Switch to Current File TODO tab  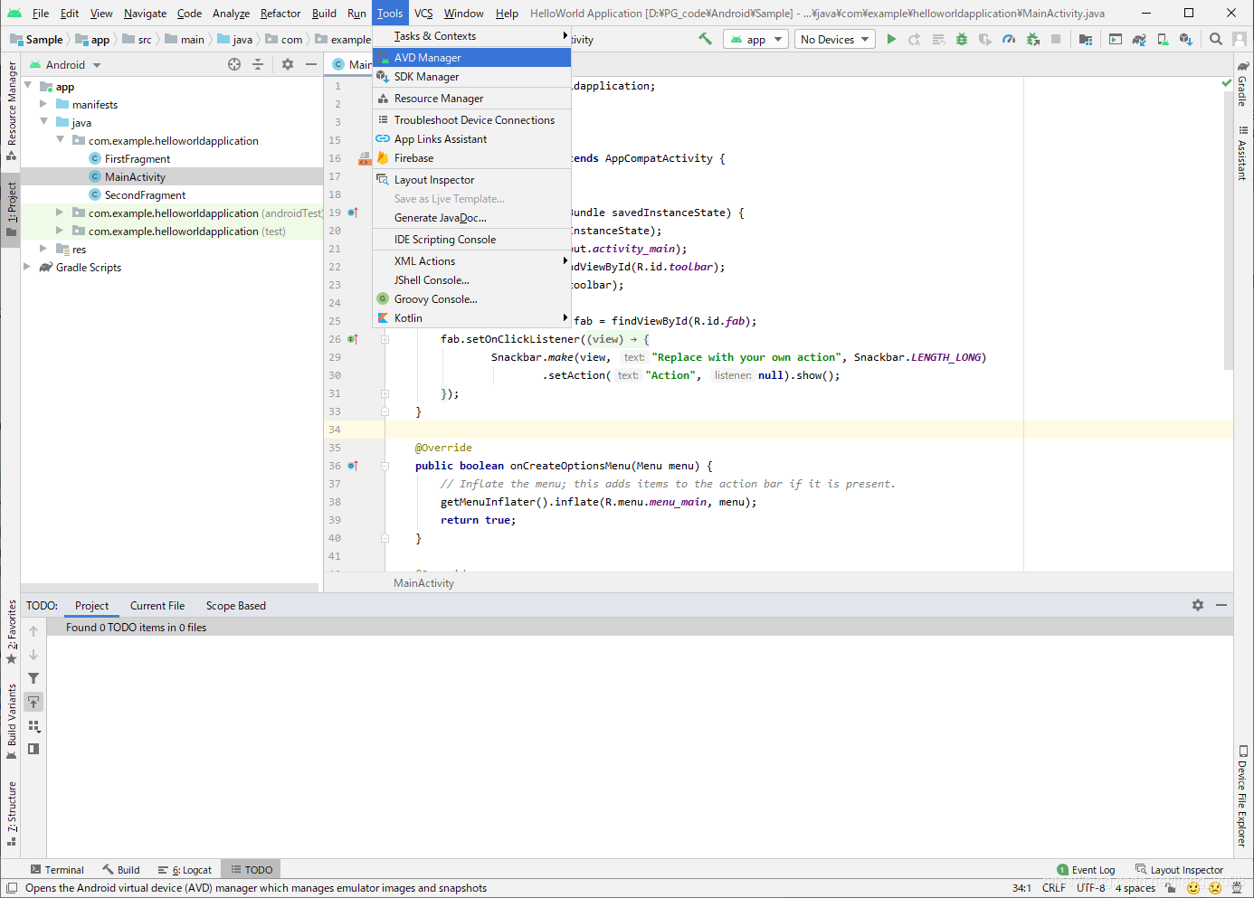point(157,605)
